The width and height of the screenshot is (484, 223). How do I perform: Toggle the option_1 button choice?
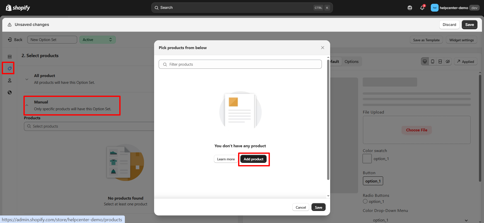tap(373, 181)
